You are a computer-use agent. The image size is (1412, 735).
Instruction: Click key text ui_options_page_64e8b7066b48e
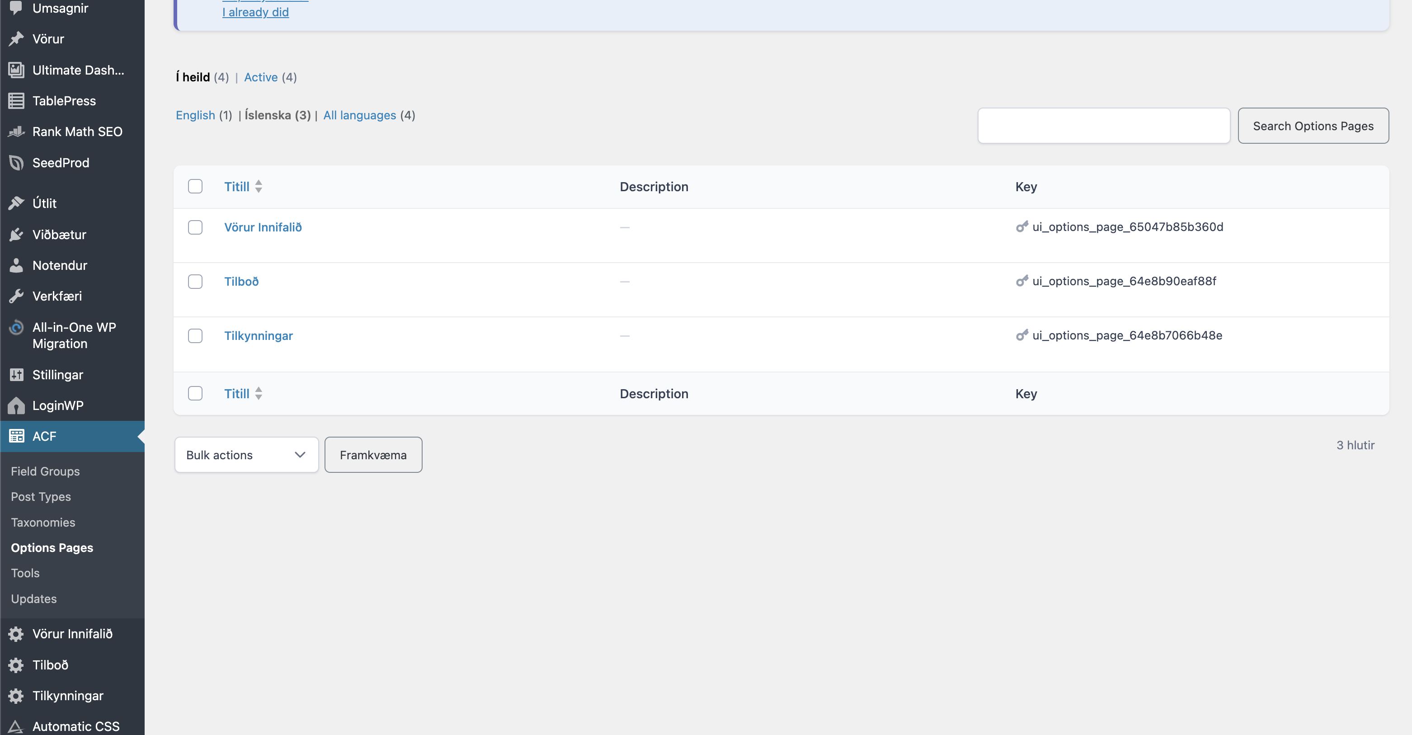pyautogui.click(x=1128, y=335)
